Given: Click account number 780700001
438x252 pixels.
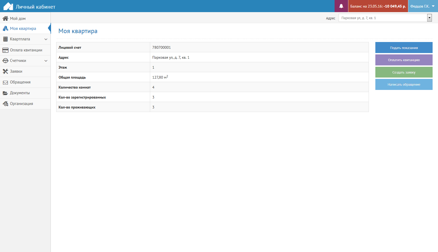Looking at the screenshot, I should [x=161, y=47].
